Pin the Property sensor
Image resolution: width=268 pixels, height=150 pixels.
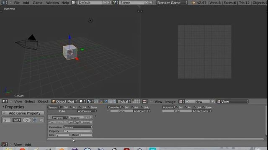pos(87,117)
